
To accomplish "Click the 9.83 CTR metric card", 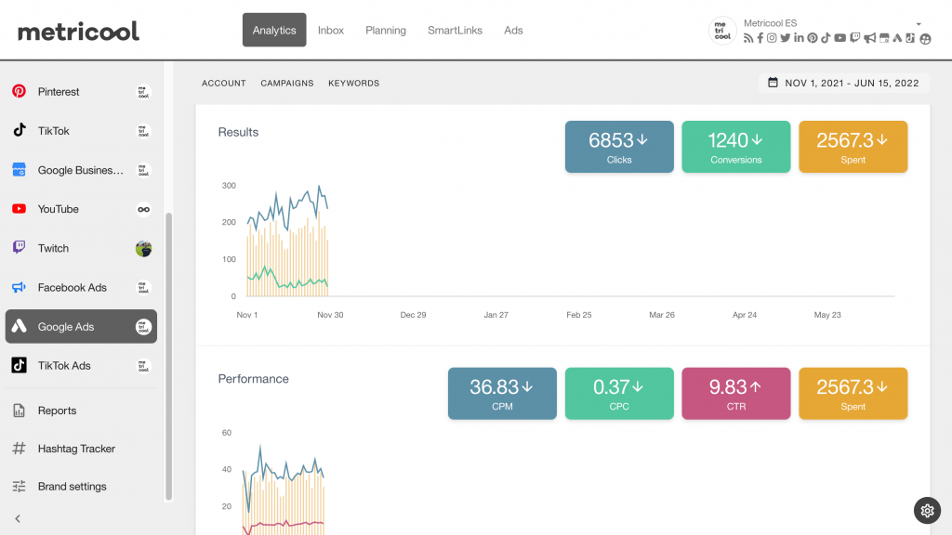I will (736, 394).
